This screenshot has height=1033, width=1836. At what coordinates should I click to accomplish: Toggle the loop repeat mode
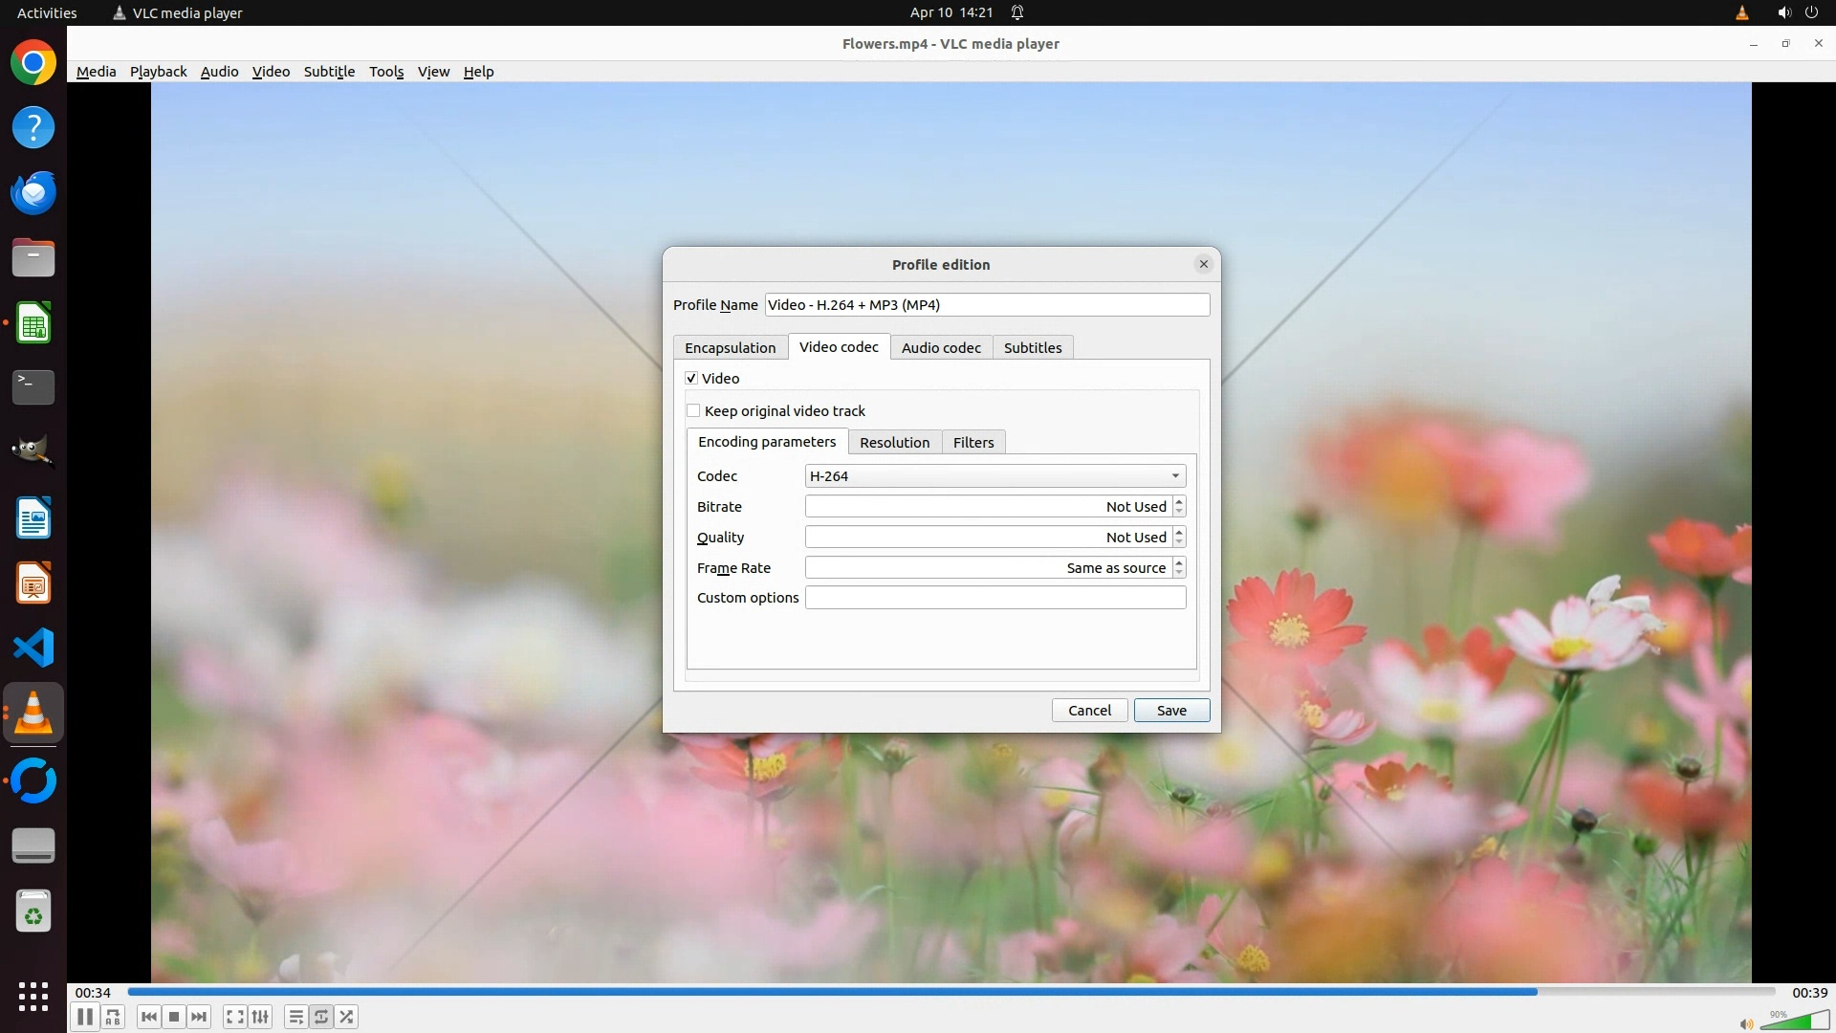[321, 1017]
